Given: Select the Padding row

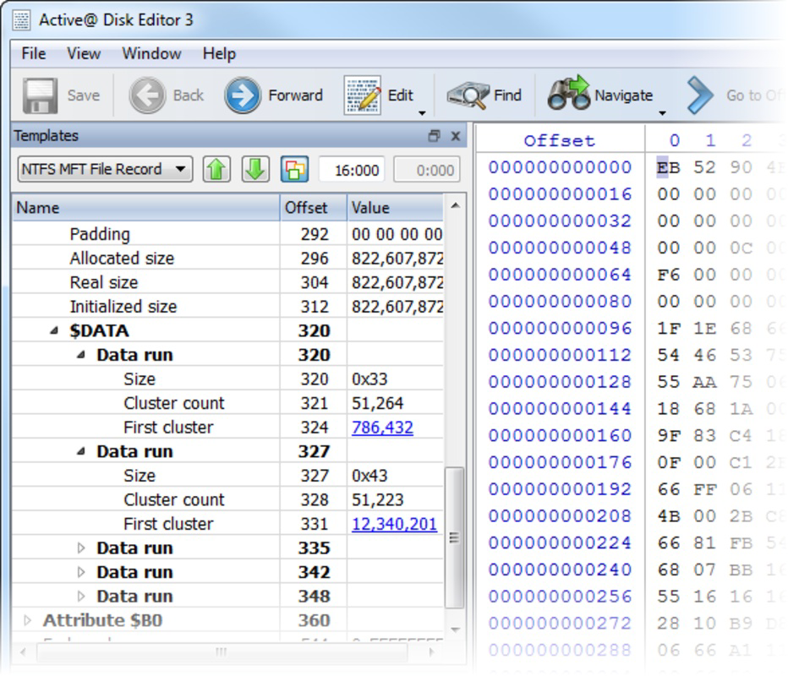Looking at the screenshot, I should [227, 234].
